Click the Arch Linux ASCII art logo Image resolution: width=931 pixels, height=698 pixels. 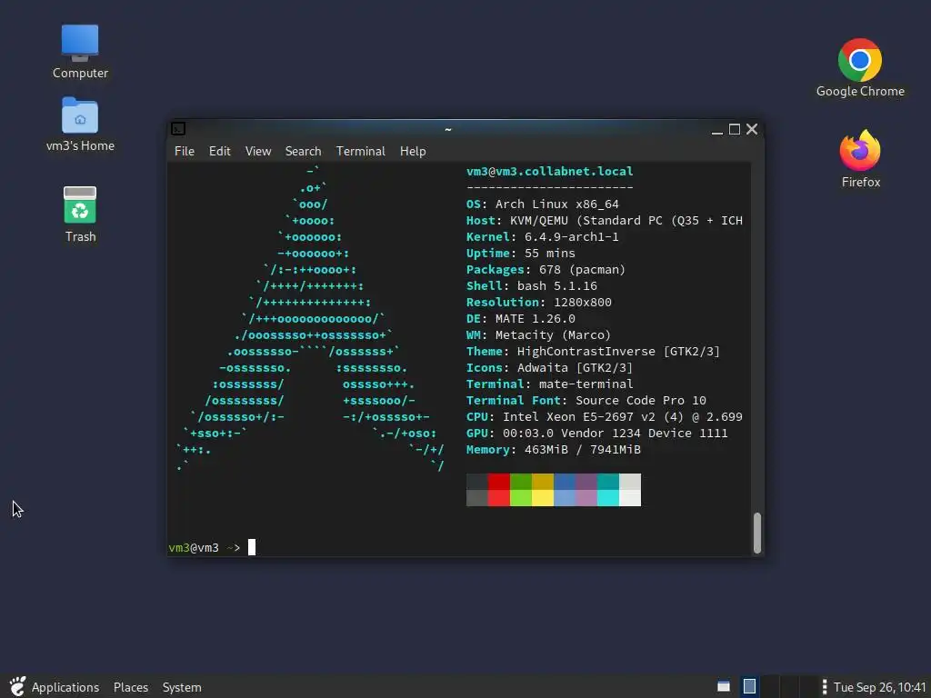pyautogui.click(x=310, y=319)
